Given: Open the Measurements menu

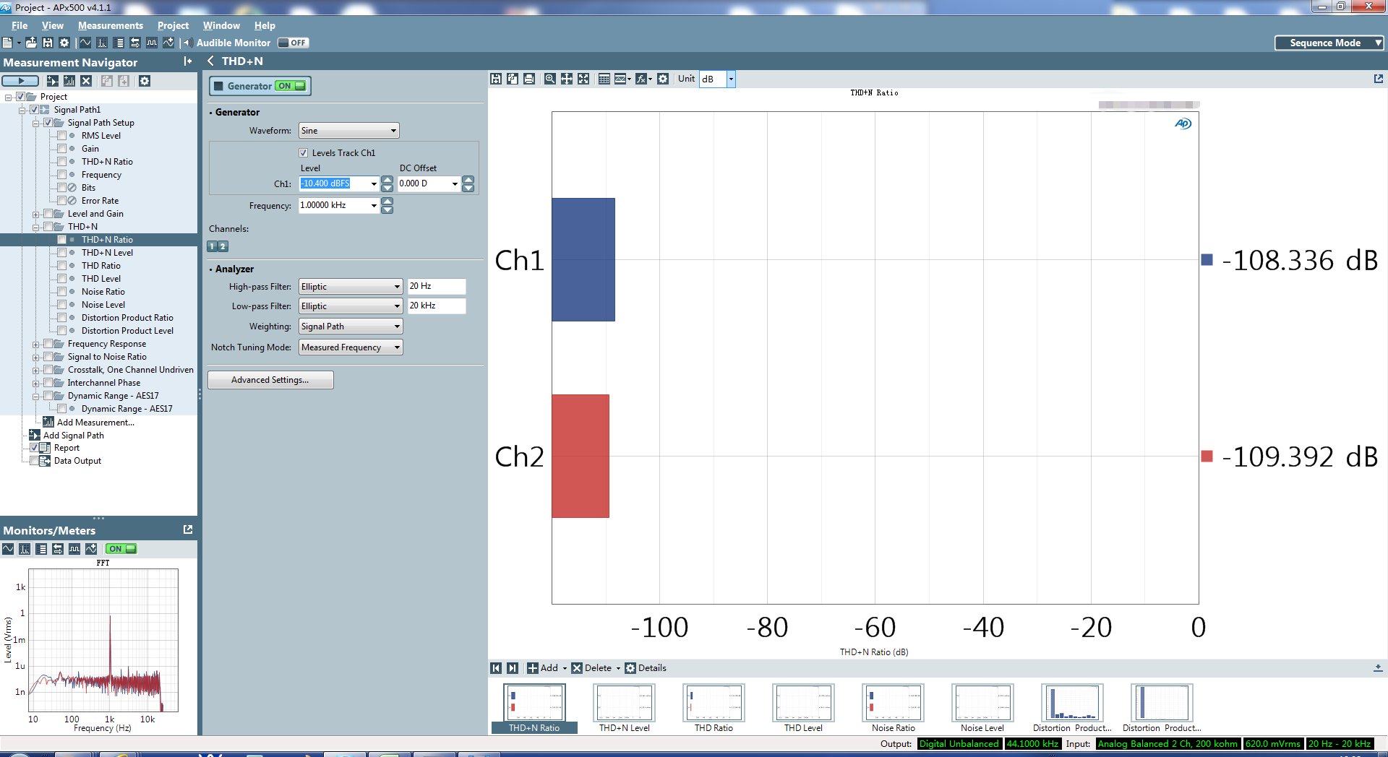Looking at the screenshot, I should pos(110,25).
